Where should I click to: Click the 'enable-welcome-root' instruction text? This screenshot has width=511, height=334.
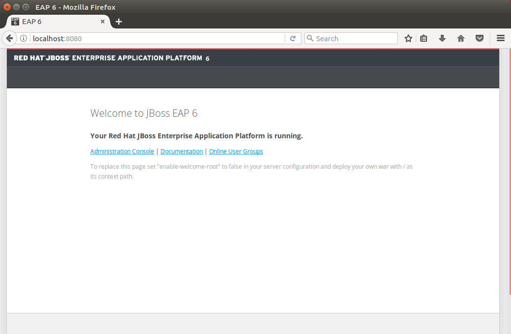tap(251, 171)
